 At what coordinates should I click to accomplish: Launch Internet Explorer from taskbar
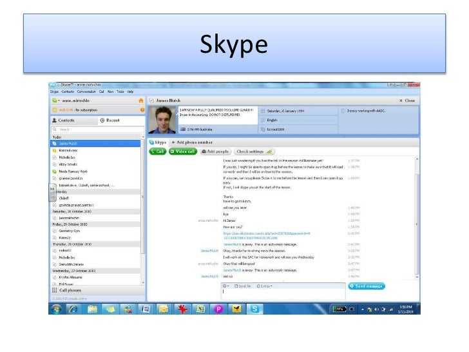coord(73,309)
